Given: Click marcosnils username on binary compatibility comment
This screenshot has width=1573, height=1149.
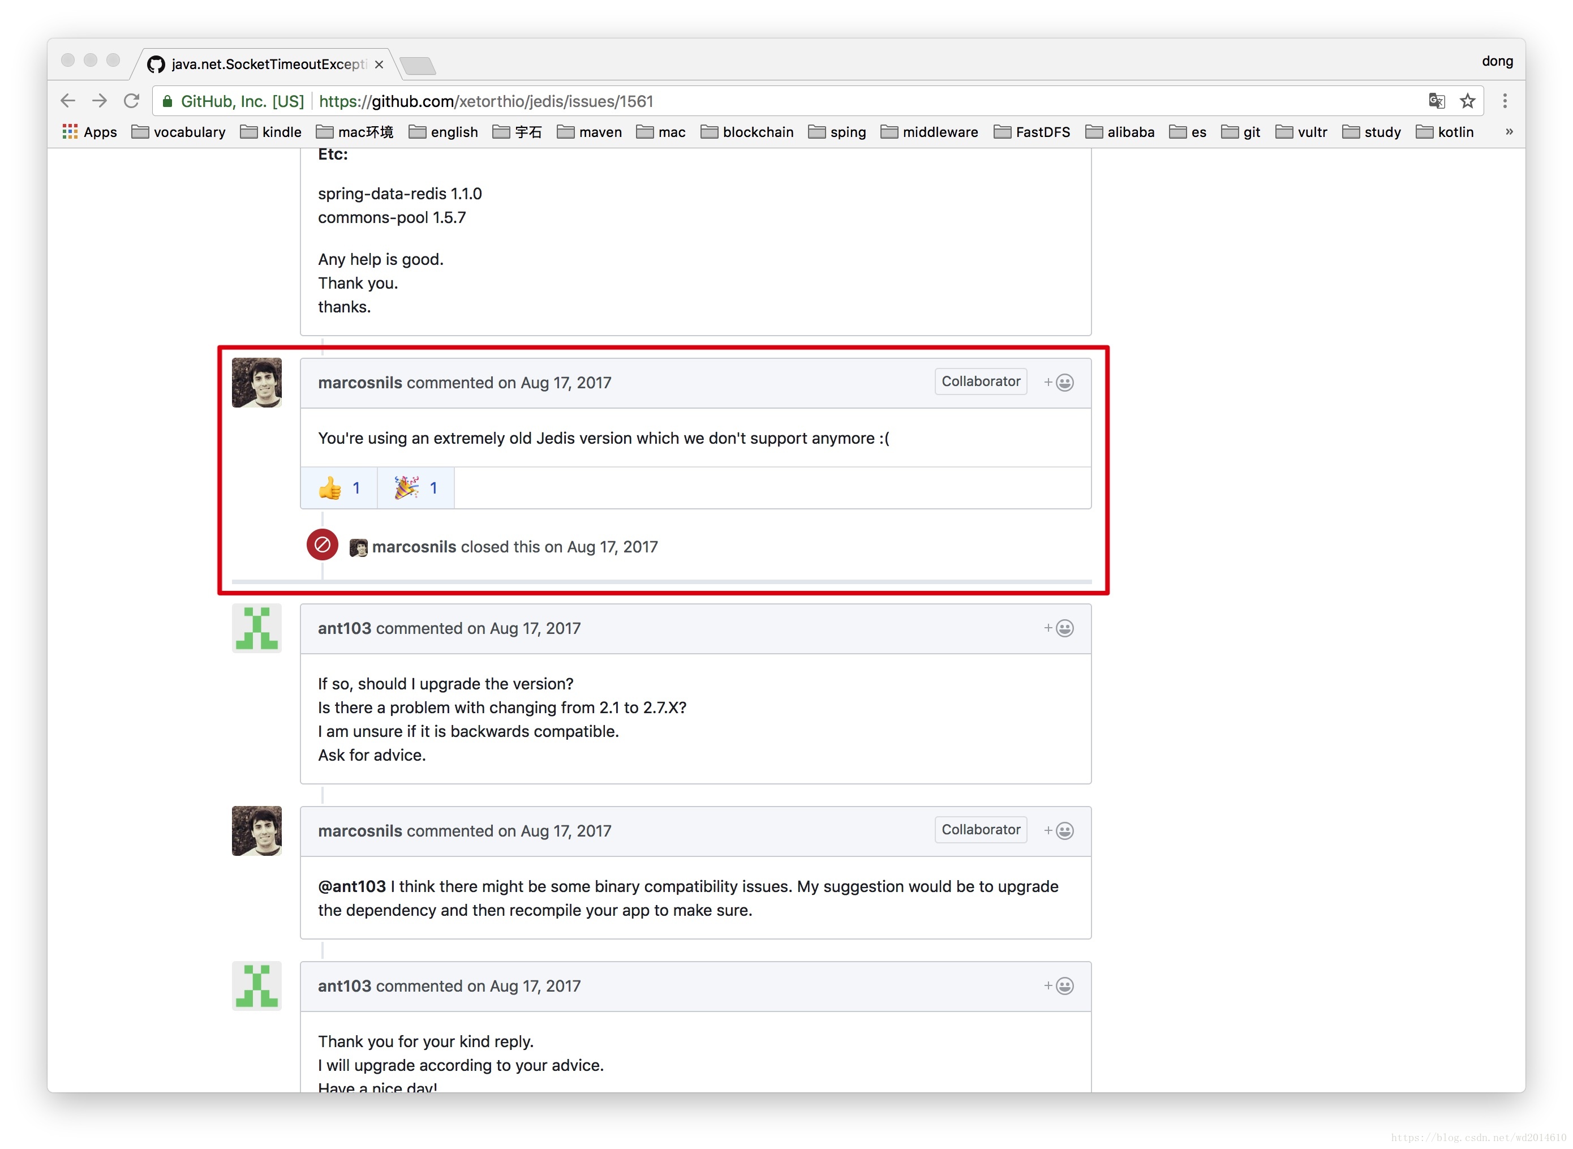Looking at the screenshot, I should tap(360, 831).
